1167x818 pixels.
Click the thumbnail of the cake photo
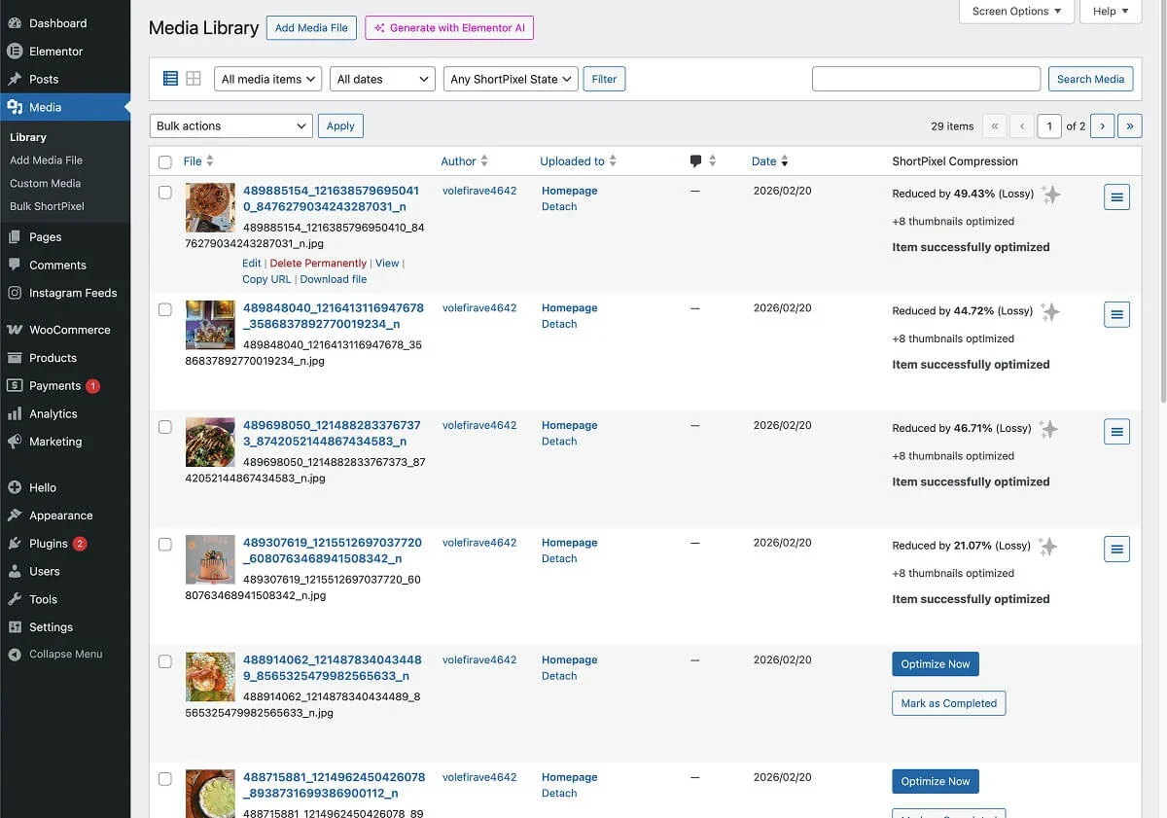210,559
